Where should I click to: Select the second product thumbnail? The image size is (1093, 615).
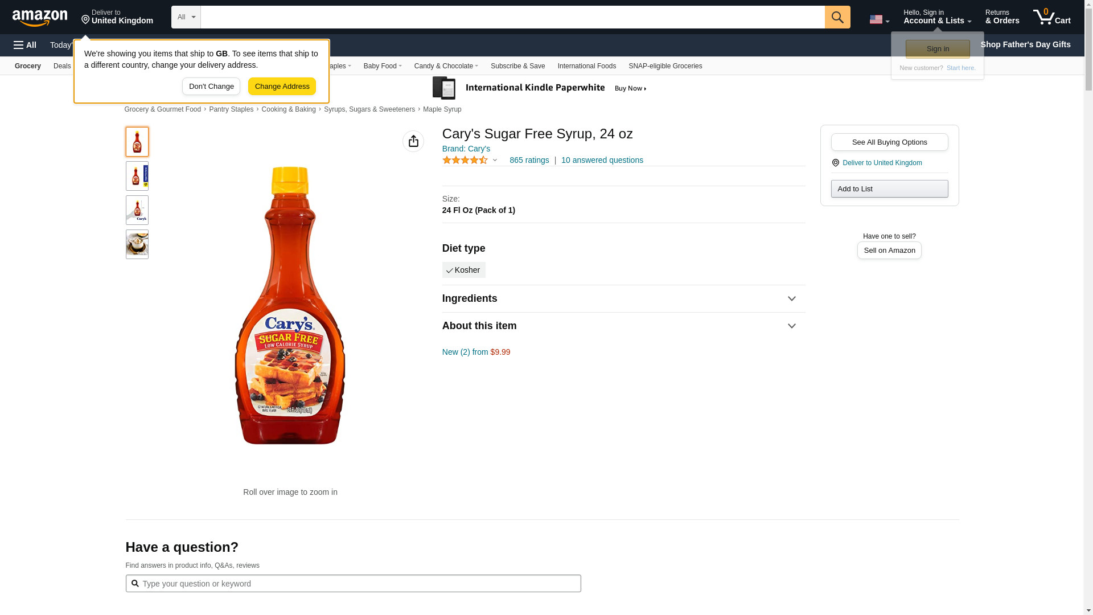[137, 176]
